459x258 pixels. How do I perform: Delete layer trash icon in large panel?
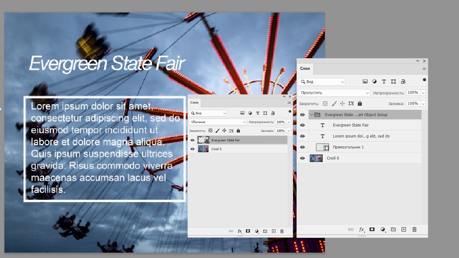(x=414, y=229)
